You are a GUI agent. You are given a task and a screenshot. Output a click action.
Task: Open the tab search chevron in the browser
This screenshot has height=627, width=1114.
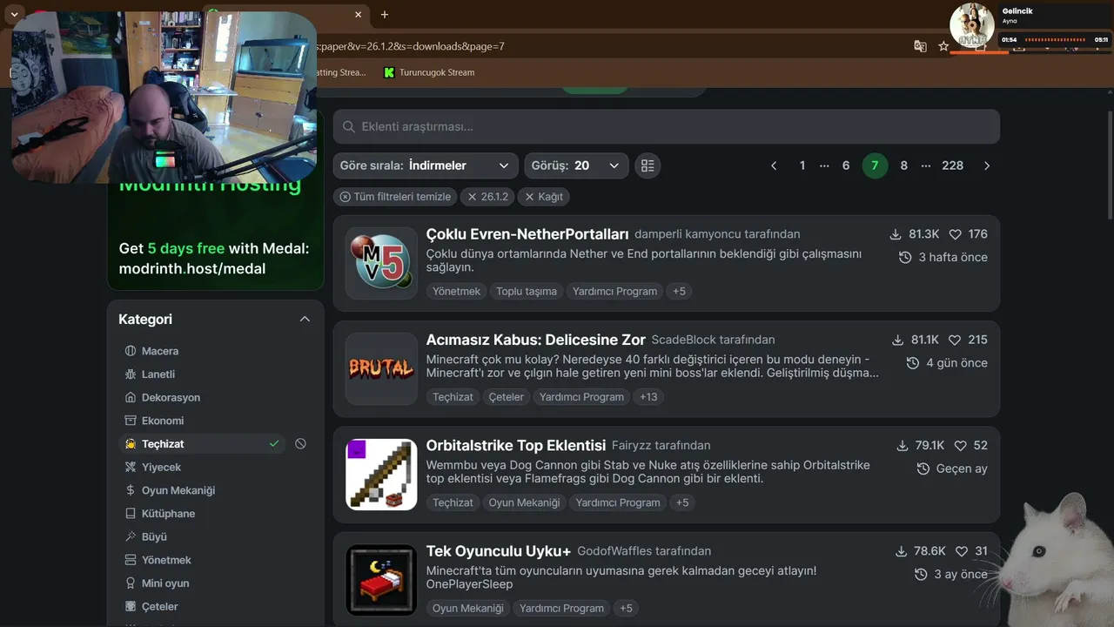(x=14, y=14)
